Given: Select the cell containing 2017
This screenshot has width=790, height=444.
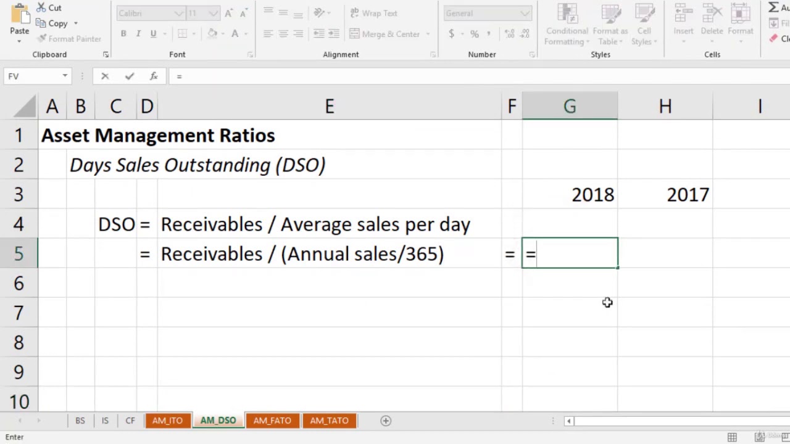Looking at the screenshot, I should pos(665,194).
